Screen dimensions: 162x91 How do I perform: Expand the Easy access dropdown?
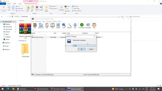point(53,9)
